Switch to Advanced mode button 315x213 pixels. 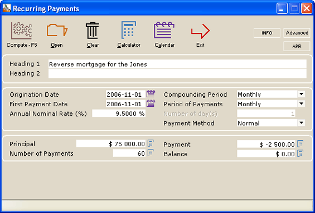click(x=297, y=33)
